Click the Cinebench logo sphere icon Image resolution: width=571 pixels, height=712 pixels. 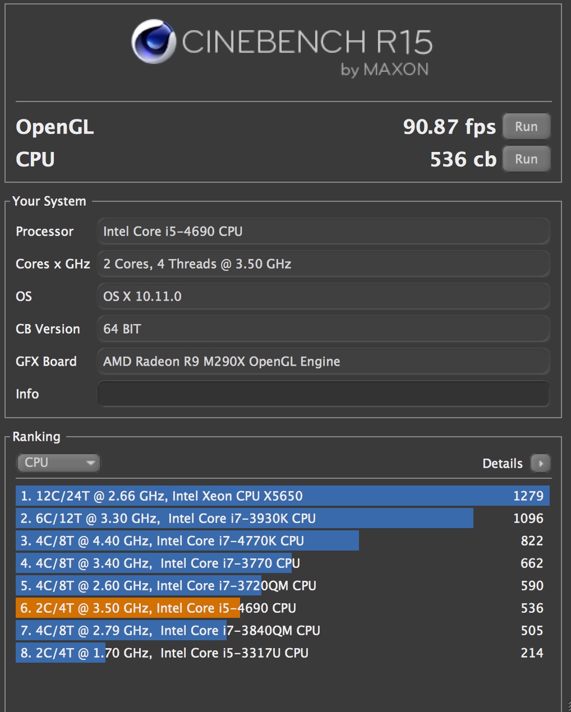154,42
